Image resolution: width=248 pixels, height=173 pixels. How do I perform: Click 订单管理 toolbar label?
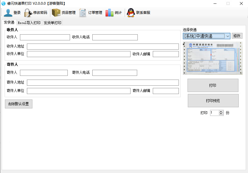click(x=95, y=13)
